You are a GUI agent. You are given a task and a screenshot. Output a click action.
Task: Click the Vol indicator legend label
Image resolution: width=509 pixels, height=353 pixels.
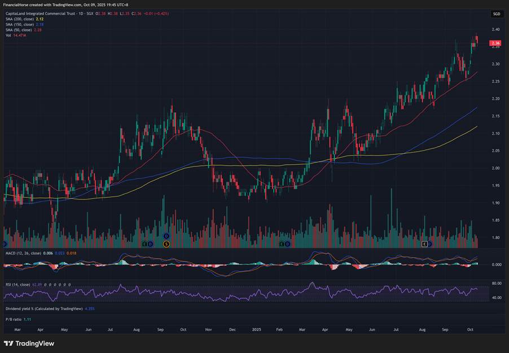click(8, 36)
